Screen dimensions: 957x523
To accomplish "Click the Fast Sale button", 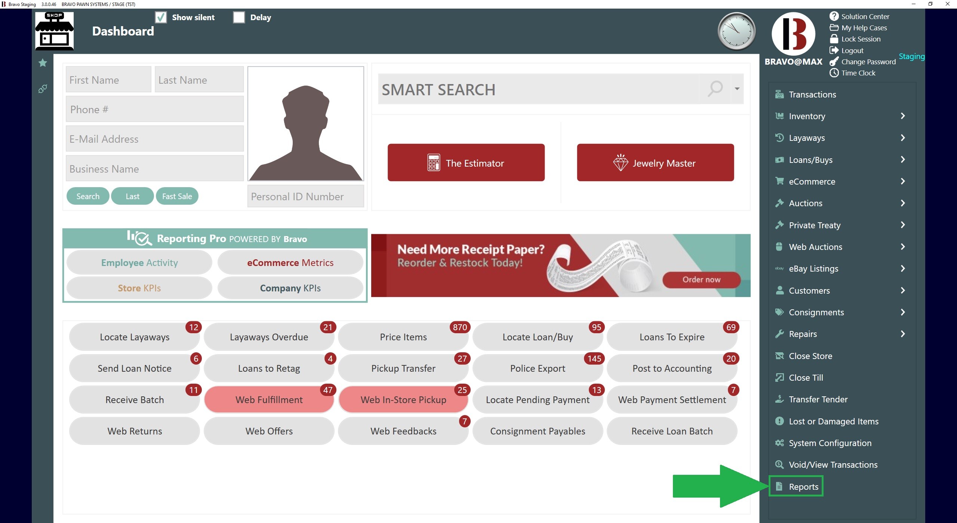I will pyautogui.click(x=177, y=196).
